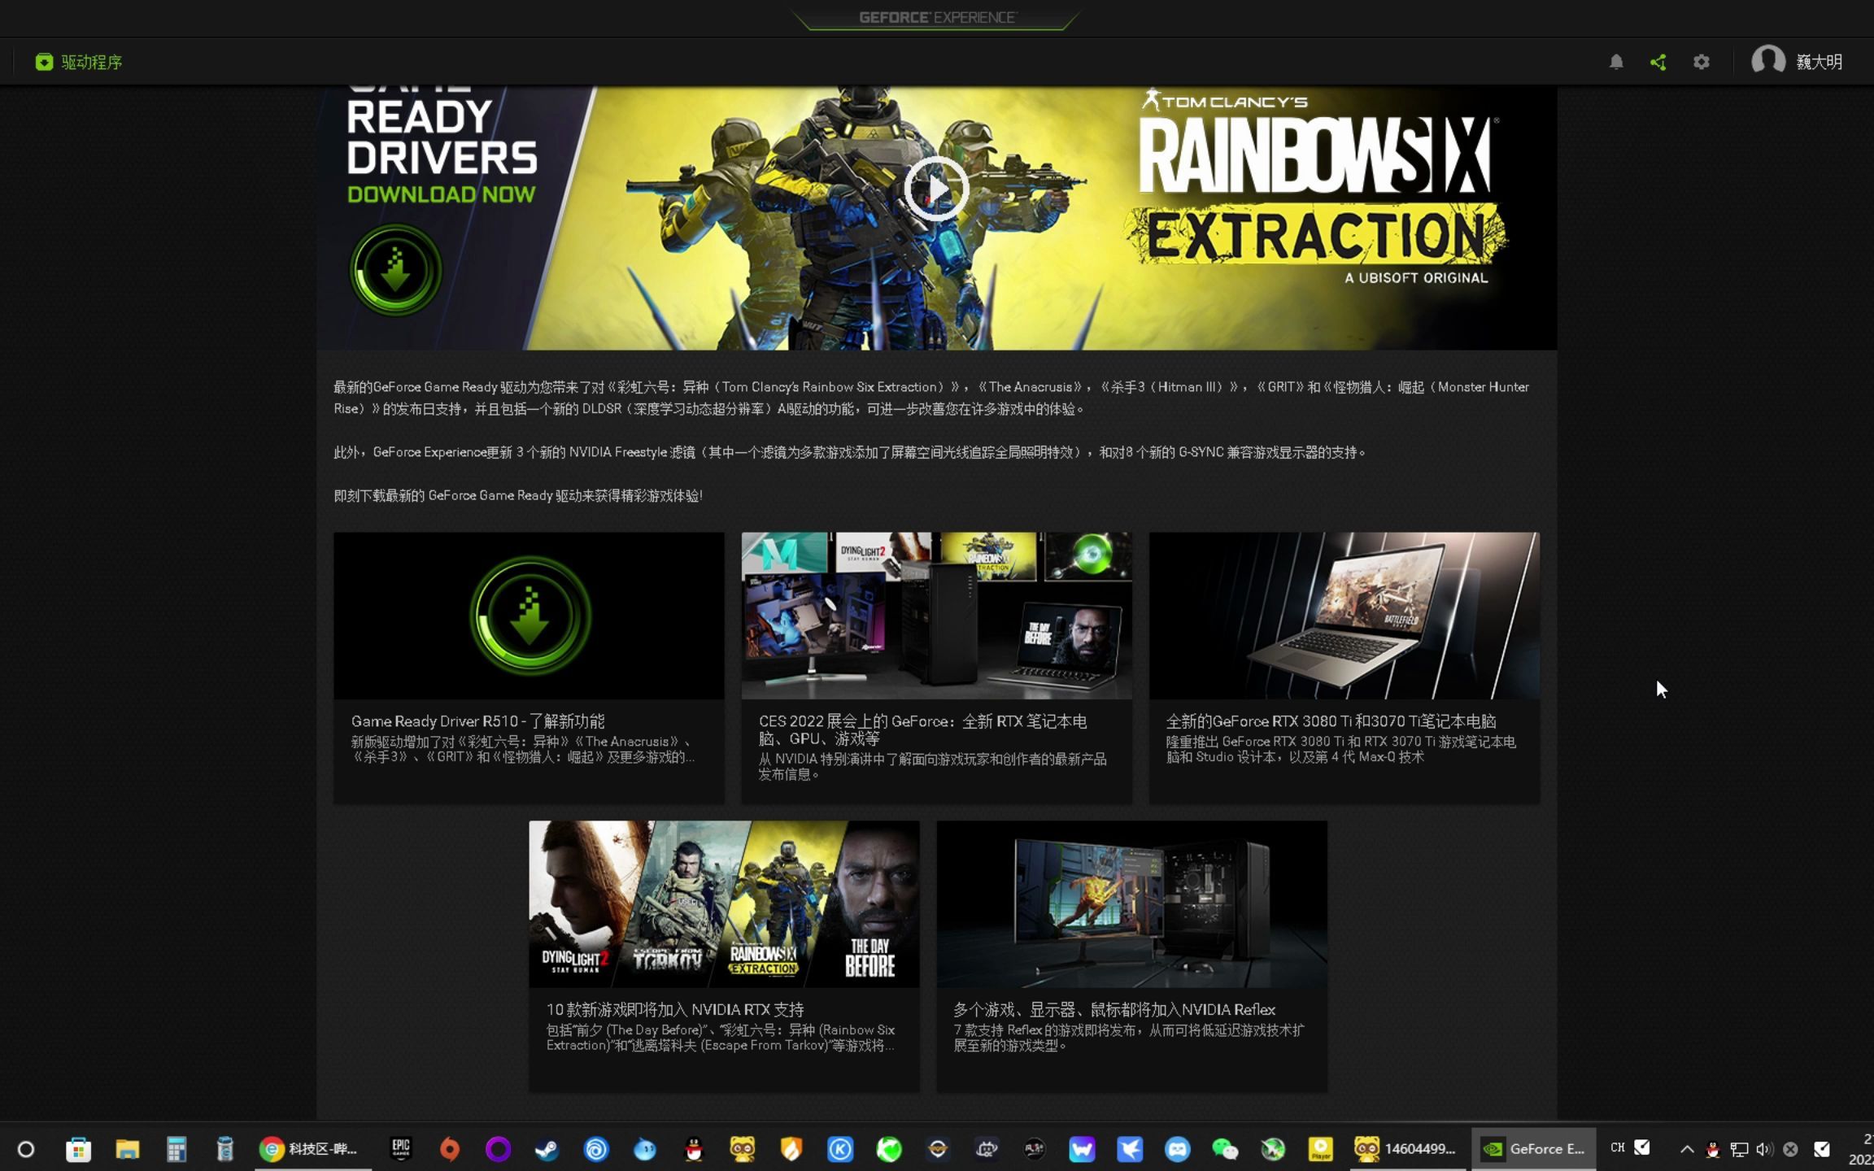Click the user profile avatar
Viewport: 1874px width, 1171px height.
[1767, 61]
